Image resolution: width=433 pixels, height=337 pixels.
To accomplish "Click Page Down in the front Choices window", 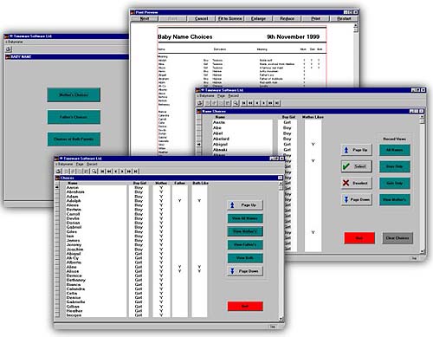I will click(x=245, y=271).
